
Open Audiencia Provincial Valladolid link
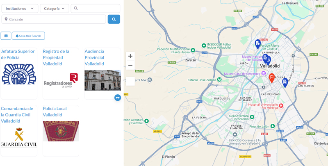94,57
